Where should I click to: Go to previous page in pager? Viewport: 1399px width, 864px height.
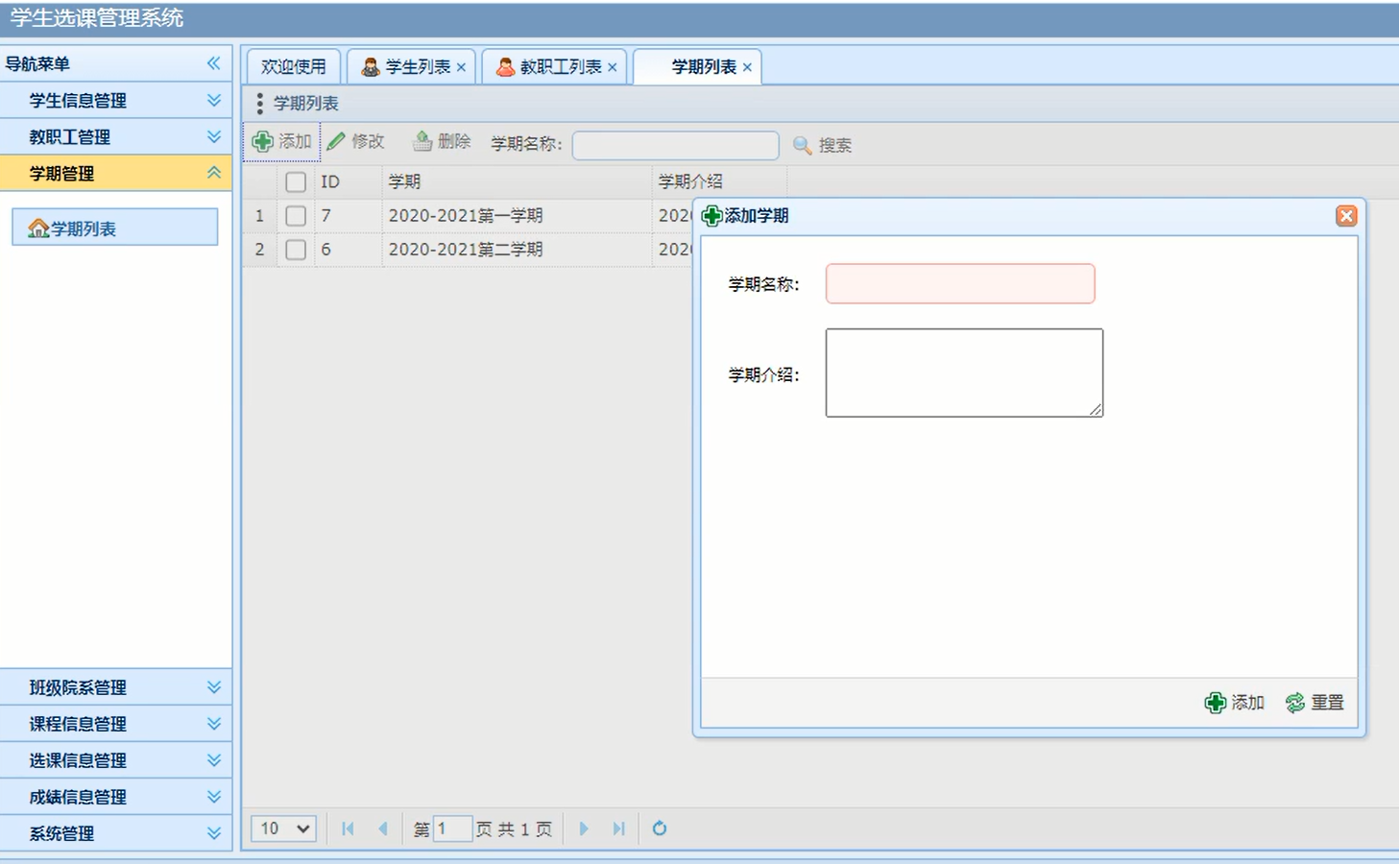(x=383, y=828)
